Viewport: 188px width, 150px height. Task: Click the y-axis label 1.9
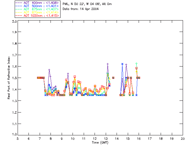[14, 32]
